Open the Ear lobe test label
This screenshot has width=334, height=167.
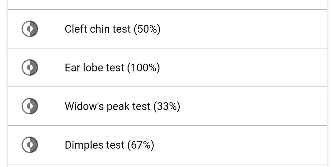pos(94,68)
